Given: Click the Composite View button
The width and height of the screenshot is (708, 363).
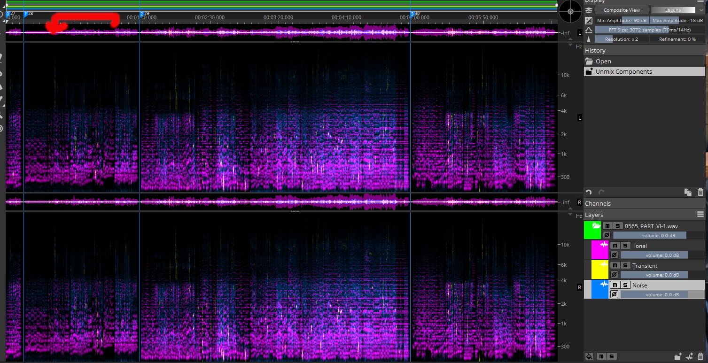Looking at the screenshot, I should [x=622, y=9].
